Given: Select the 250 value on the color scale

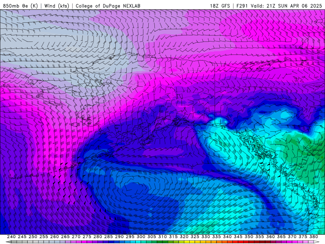Looking at the screenshot, I should (x=33, y=237).
